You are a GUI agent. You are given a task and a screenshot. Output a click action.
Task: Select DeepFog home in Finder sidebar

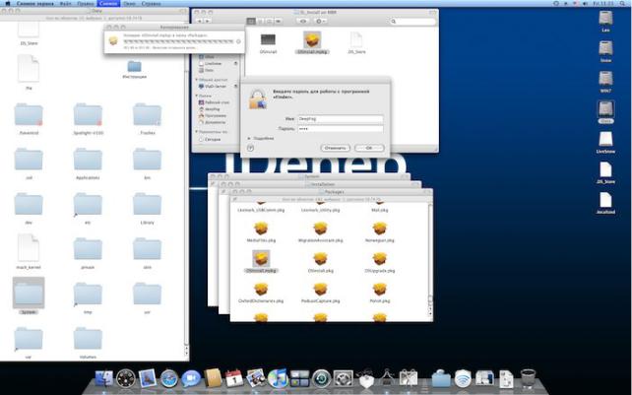coord(209,109)
